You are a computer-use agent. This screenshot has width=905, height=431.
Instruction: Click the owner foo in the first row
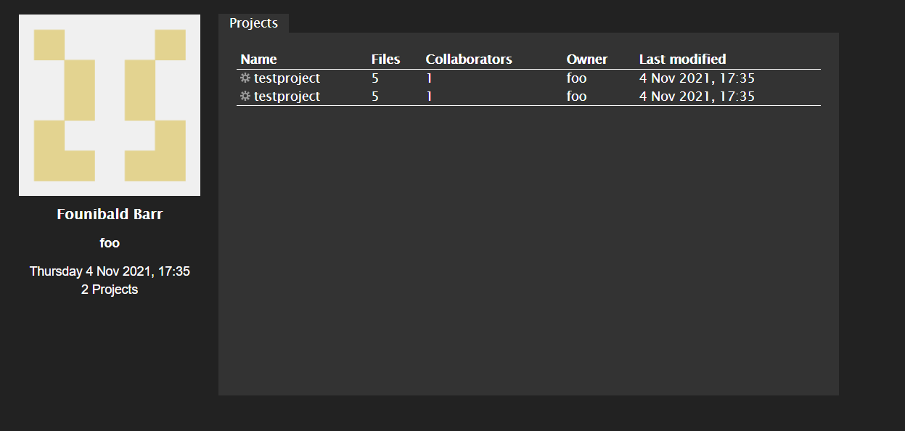[x=576, y=78]
